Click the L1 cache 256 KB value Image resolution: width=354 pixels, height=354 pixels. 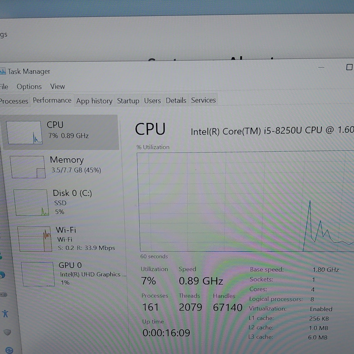point(319,319)
